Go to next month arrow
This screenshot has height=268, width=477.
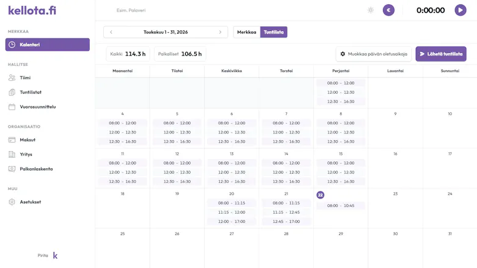pyautogui.click(x=220, y=32)
